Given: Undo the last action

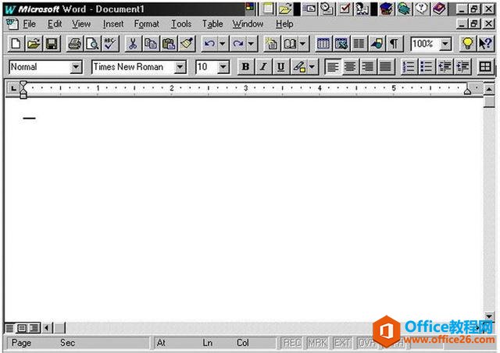Looking at the screenshot, I should click(209, 44).
